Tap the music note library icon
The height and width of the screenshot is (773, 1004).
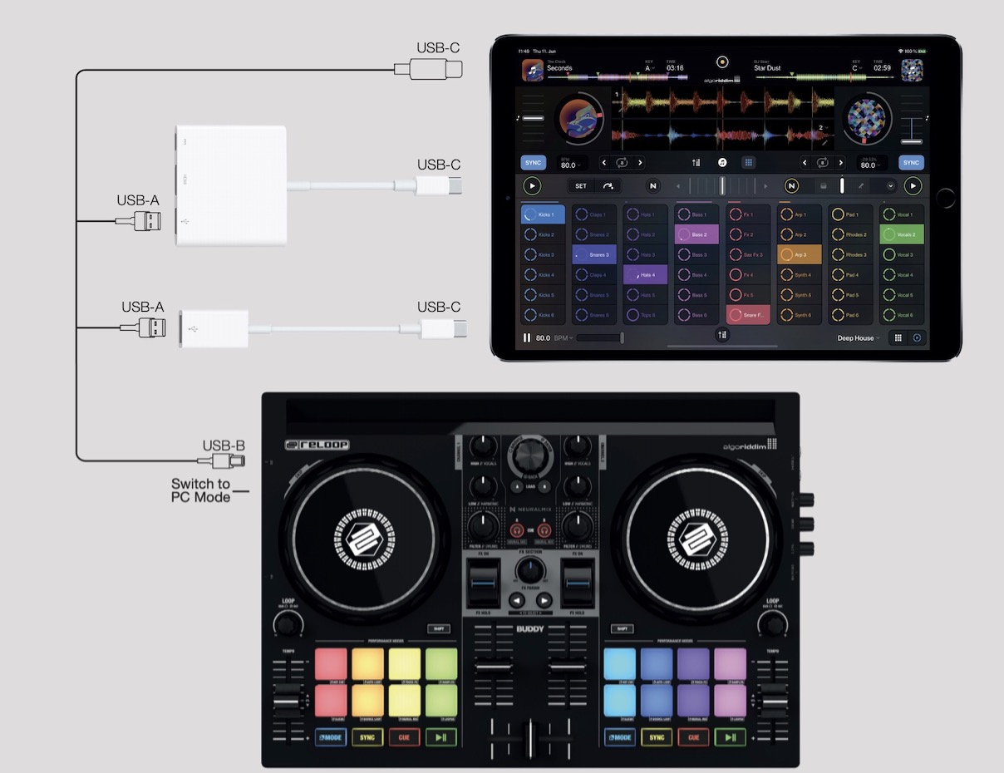pos(722,162)
